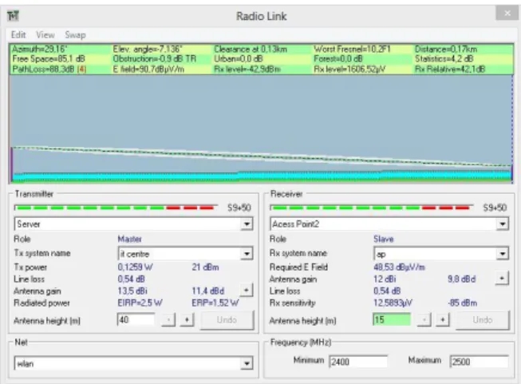Click the 'Statistics=4,2 dB' readout
Image resolution: width=521 pixels, height=384 pixels.
pos(444,59)
